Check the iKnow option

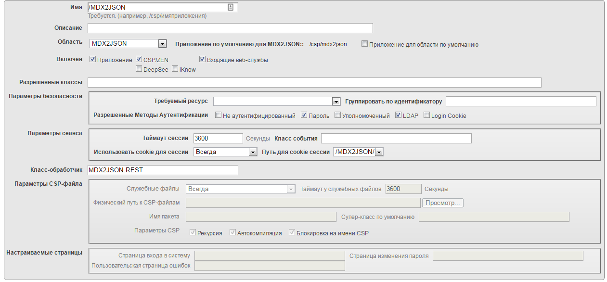click(175, 69)
